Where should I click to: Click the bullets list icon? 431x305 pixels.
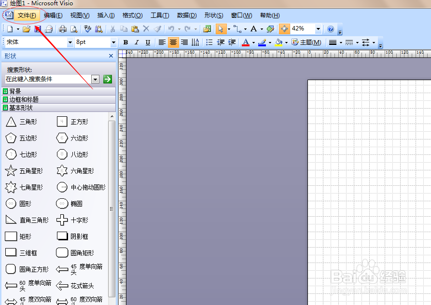coord(209,42)
